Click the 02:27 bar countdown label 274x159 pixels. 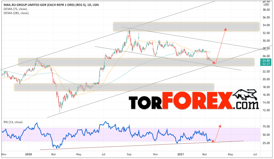coord(266,64)
